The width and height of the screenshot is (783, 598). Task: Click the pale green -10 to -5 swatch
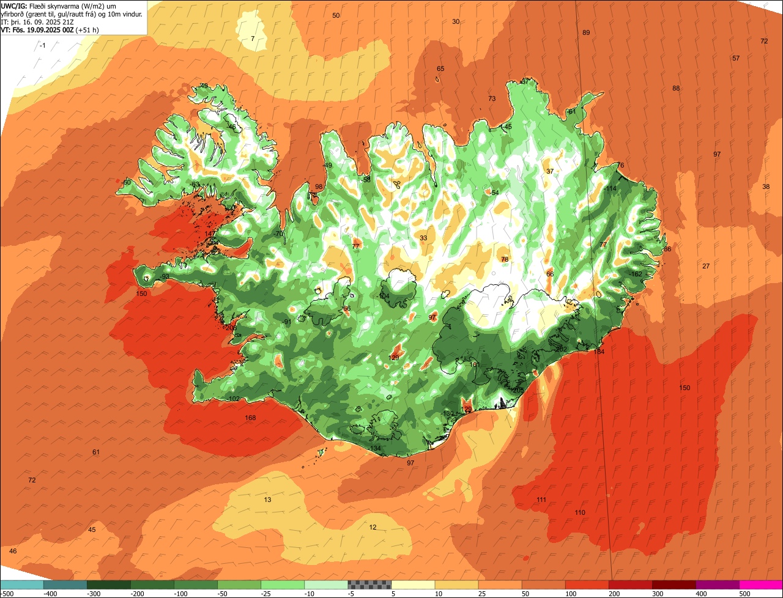point(326,585)
